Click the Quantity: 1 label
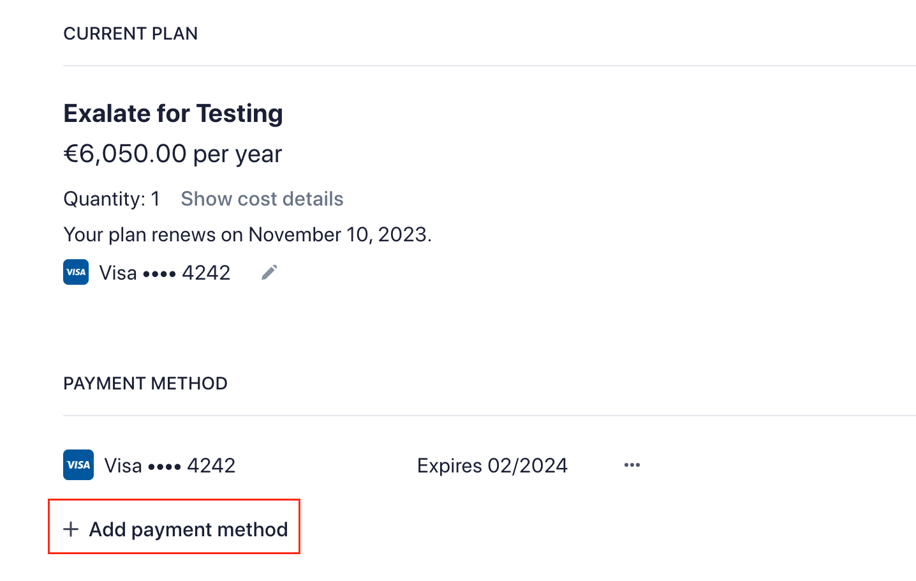This screenshot has height=581, width=916. pyautogui.click(x=112, y=199)
